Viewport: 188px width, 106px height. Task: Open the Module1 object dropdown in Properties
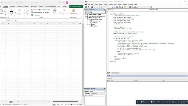(105, 91)
